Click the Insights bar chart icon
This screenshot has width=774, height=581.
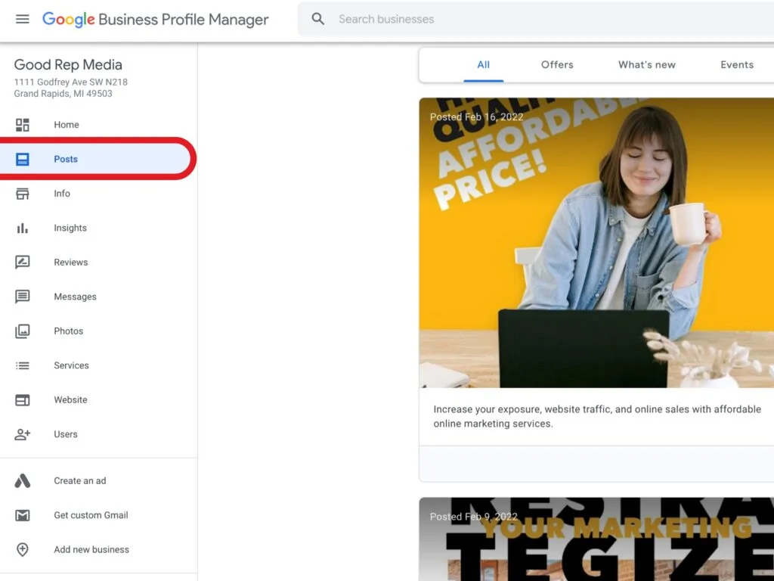tap(22, 228)
